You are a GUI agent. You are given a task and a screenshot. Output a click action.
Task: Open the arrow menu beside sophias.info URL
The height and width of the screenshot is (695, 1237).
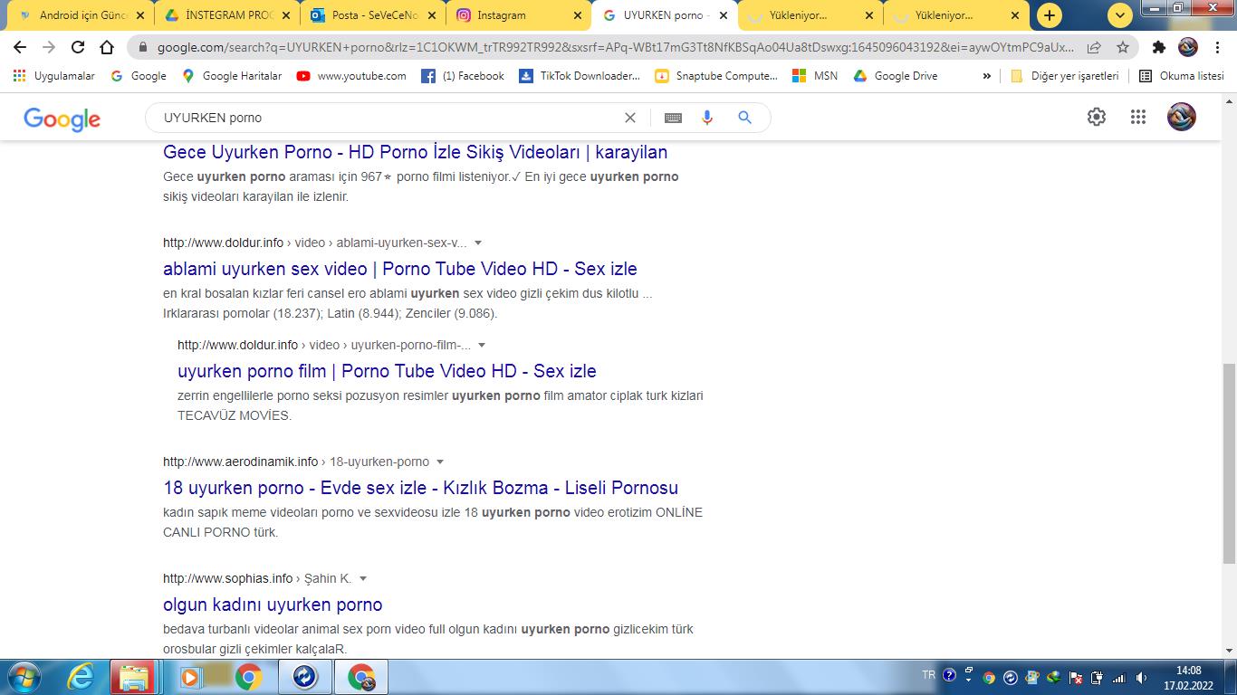click(x=363, y=578)
